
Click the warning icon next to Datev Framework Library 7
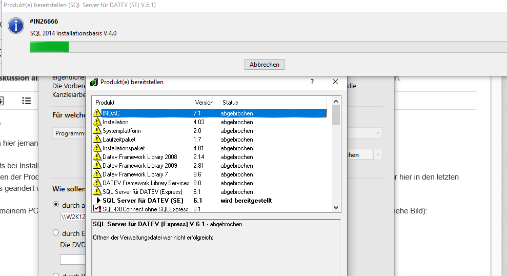[97, 174]
